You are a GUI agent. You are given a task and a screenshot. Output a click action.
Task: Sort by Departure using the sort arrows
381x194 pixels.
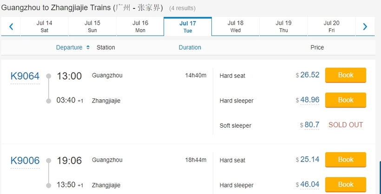pyautogui.click(x=88, y=47)
